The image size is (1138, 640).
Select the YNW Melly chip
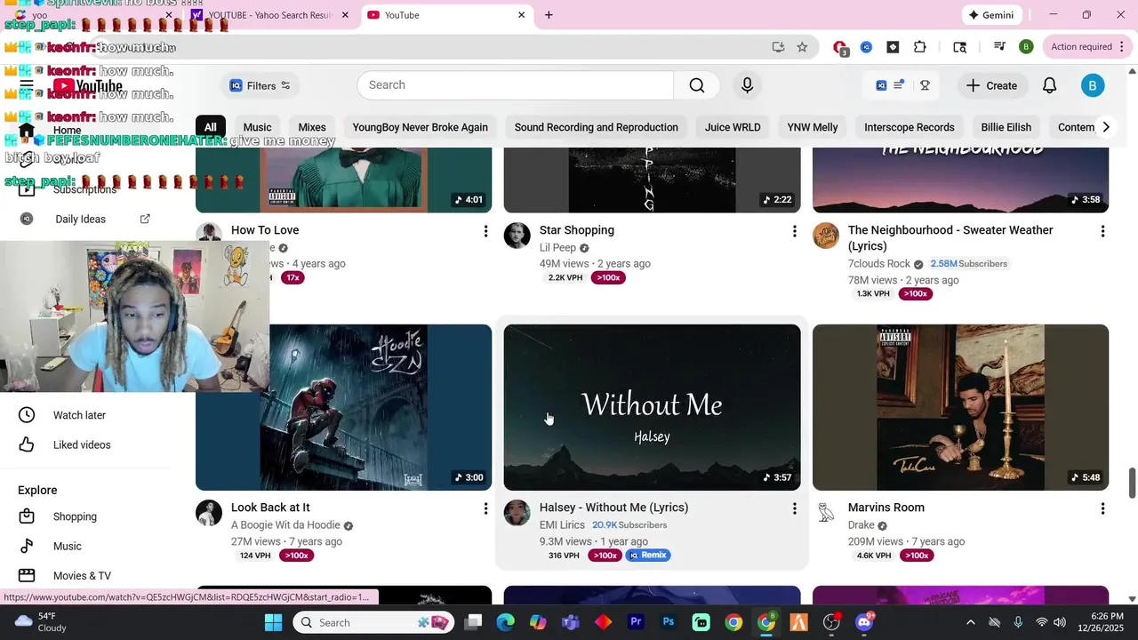pyautogui.click(x=813, y=127)
